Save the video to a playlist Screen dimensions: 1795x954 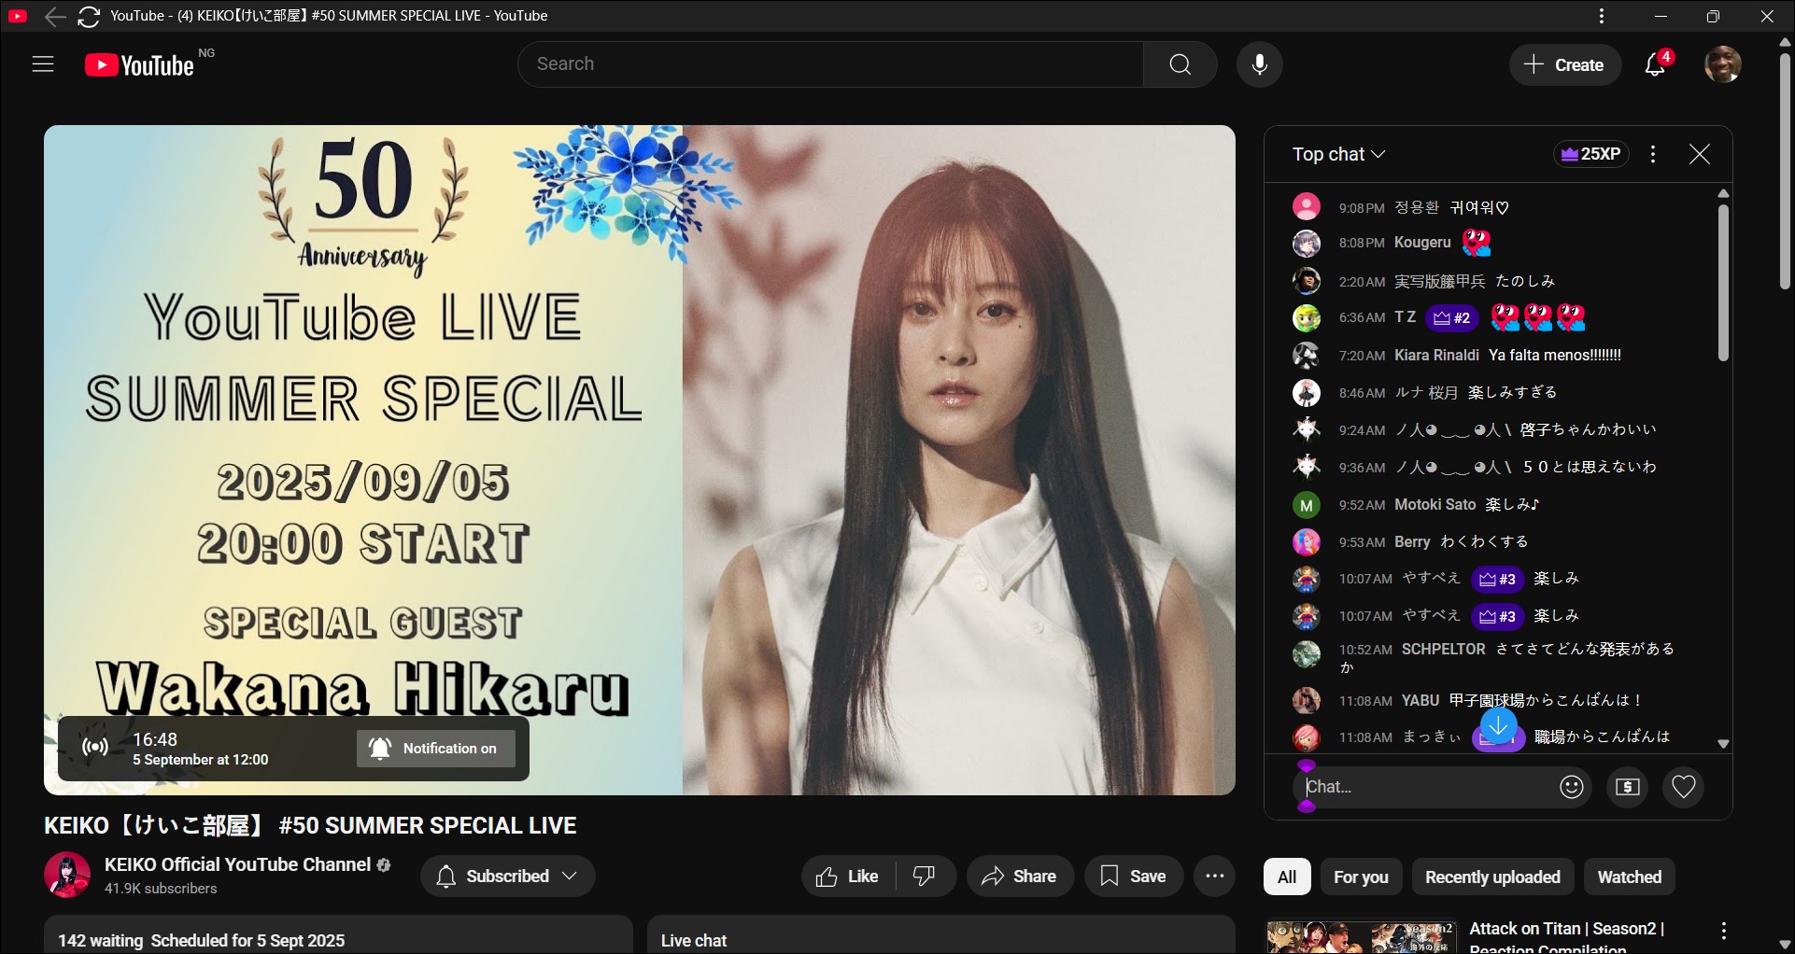[1133, 877]
